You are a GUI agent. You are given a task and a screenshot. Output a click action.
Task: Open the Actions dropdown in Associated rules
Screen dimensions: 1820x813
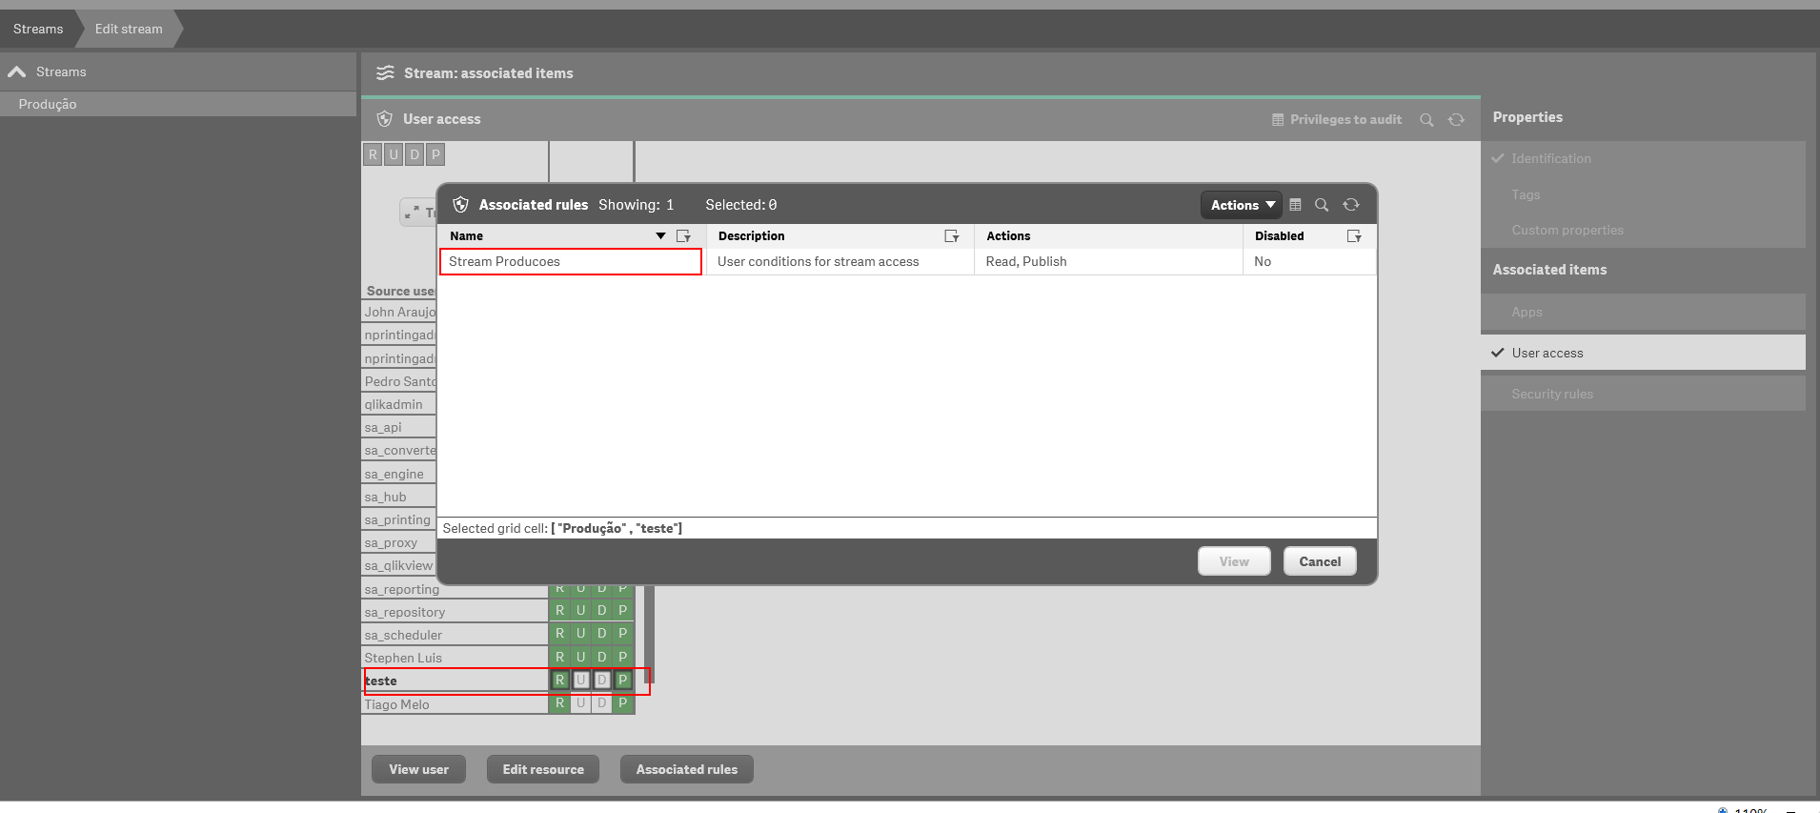click(x=1242, y=205)
